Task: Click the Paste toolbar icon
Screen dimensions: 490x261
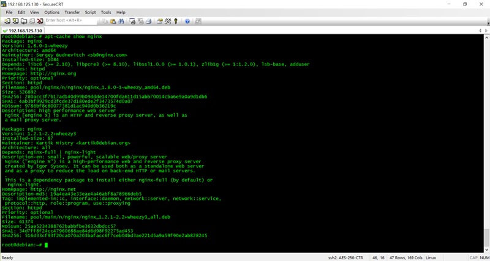Action: coord(113,21)
